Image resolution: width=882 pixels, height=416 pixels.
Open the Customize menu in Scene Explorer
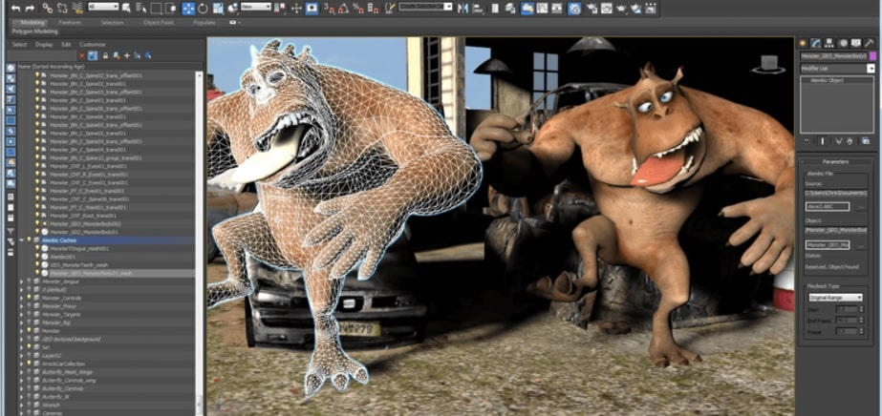(93, 44)
